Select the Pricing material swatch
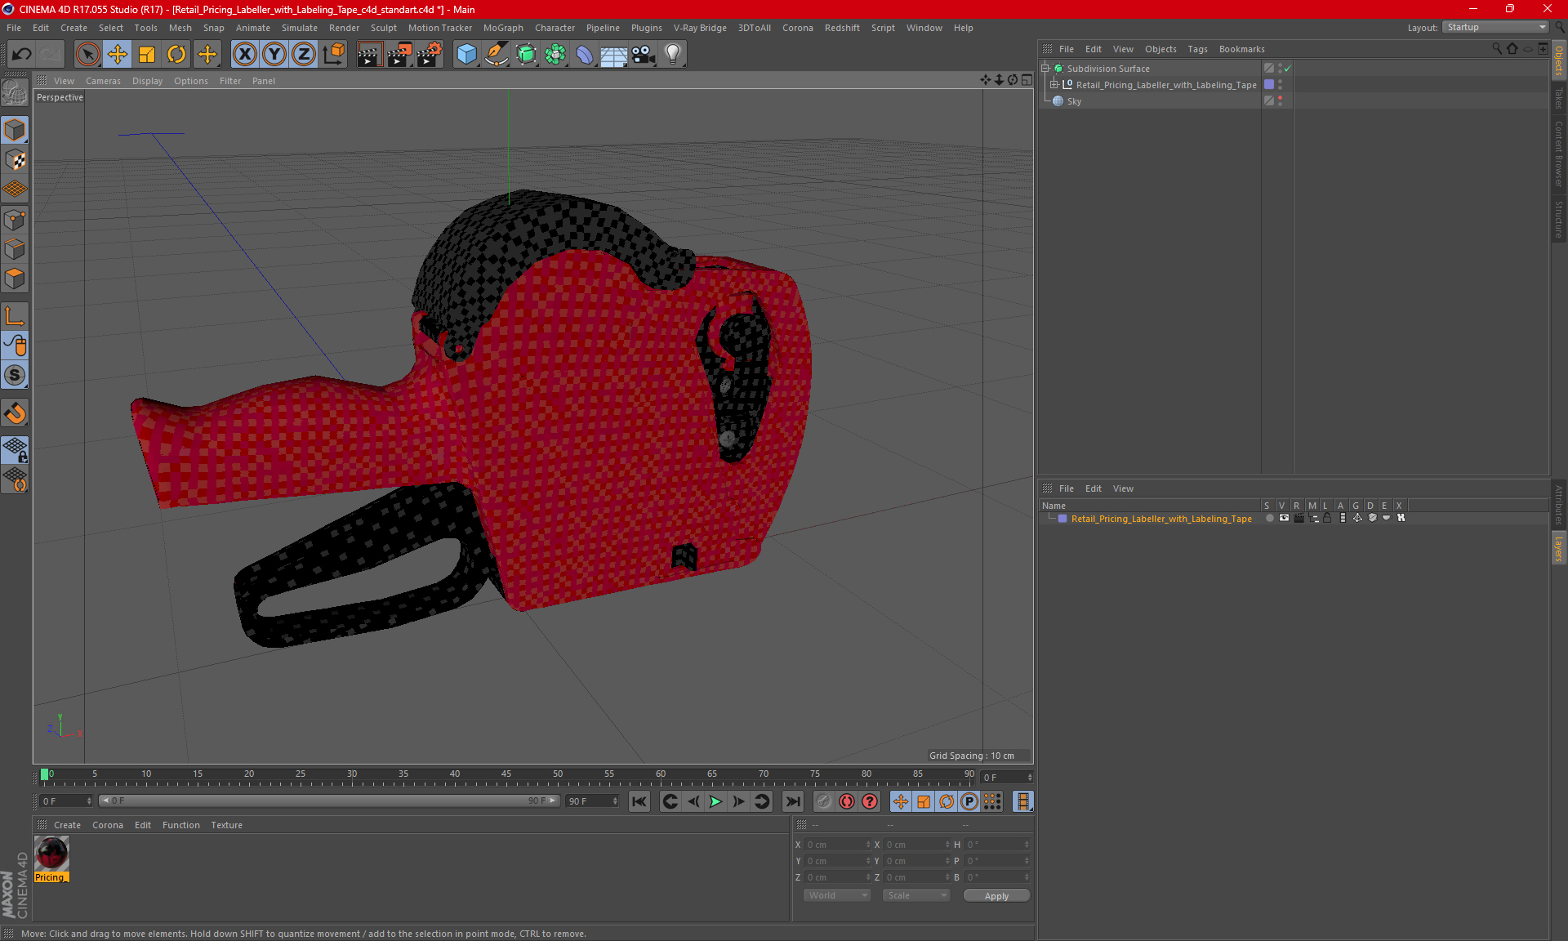 click(51, 854)
